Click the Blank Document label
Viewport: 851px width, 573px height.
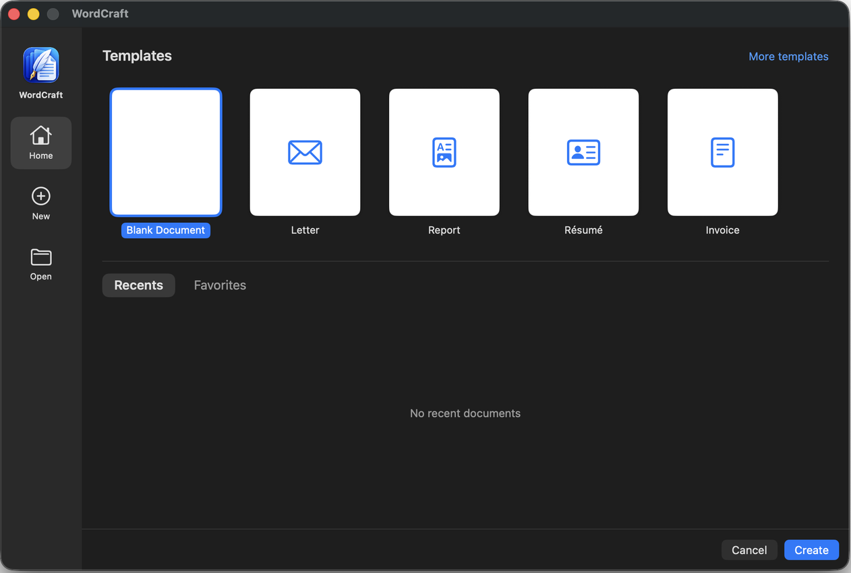tap(166, 230)
